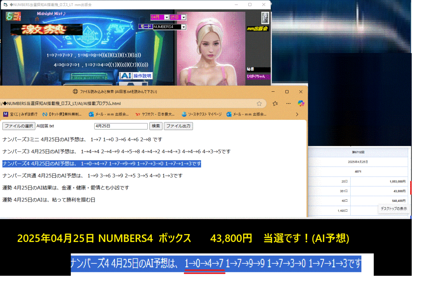Open the ヤフオク! bookmark
Screen dimensions: 428x283
tap(155, 115)
